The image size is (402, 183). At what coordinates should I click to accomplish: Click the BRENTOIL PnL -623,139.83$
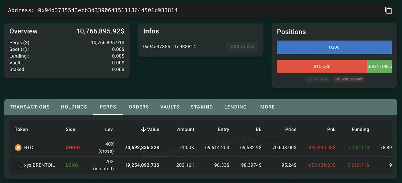coord(322,165)
